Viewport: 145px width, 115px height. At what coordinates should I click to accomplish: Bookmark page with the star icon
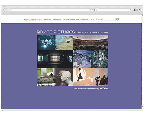point(90,10)
